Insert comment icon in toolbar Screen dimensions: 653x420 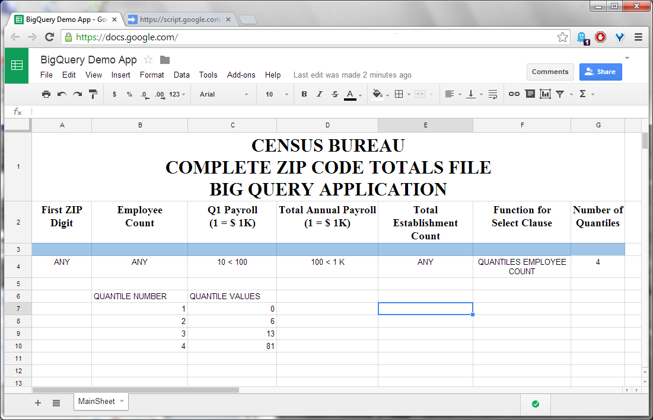(530, 94)
